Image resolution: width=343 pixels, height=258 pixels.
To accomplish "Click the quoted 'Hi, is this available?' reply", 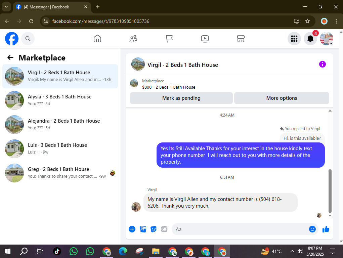I will pyautogui.click(x=302, y=138).
